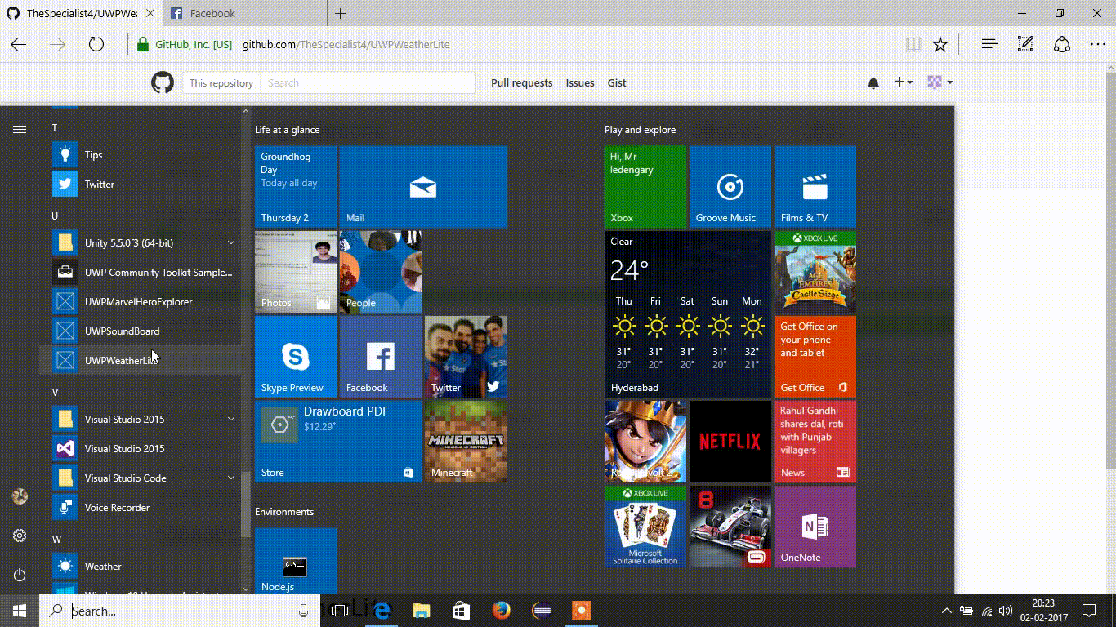This screenshot has height=627, width=1116.
Task: Open Firefox from the taskbar
Action: pos(501,611)
